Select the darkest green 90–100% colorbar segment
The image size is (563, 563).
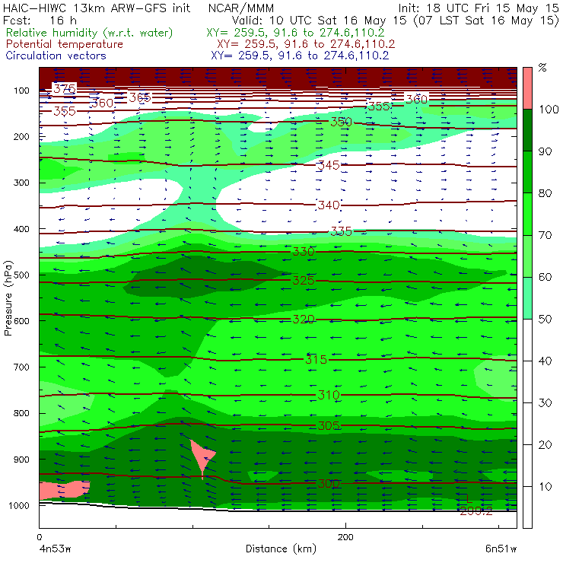click(527, 130)
